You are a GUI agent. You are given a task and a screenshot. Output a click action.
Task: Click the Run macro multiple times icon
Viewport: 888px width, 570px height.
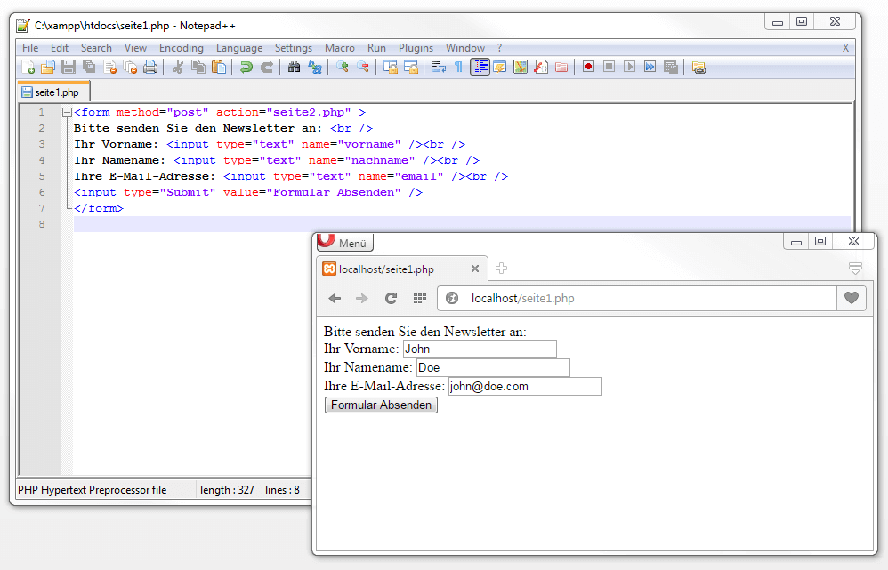650,67
